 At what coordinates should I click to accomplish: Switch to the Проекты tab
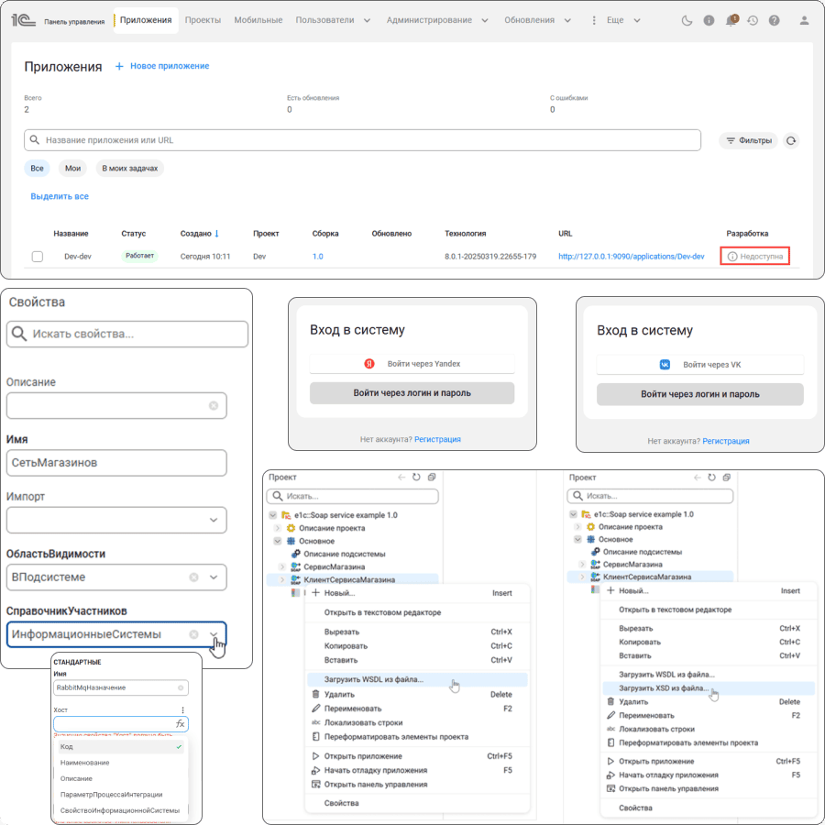tap(203, 20)
